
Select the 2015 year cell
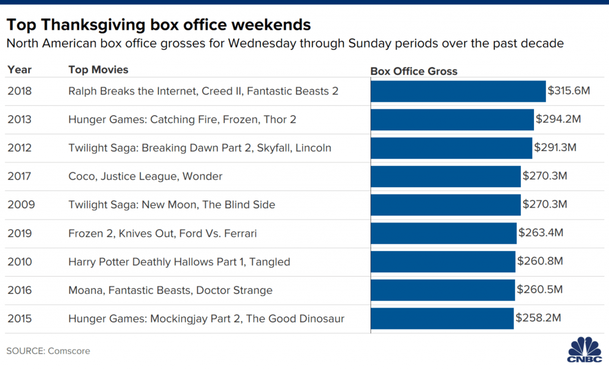pyautogui.click(x=20, y=319)
